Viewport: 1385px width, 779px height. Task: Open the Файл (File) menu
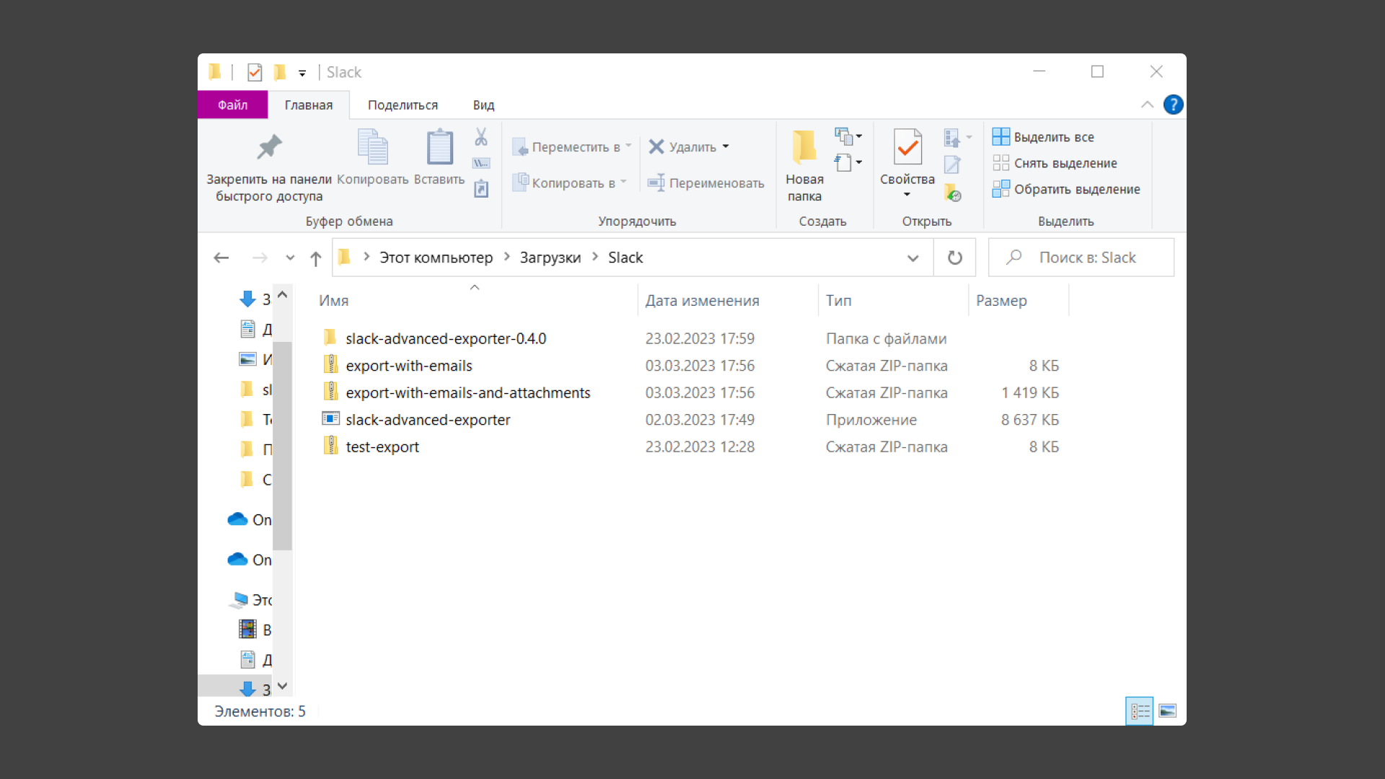tap(232, 105)
